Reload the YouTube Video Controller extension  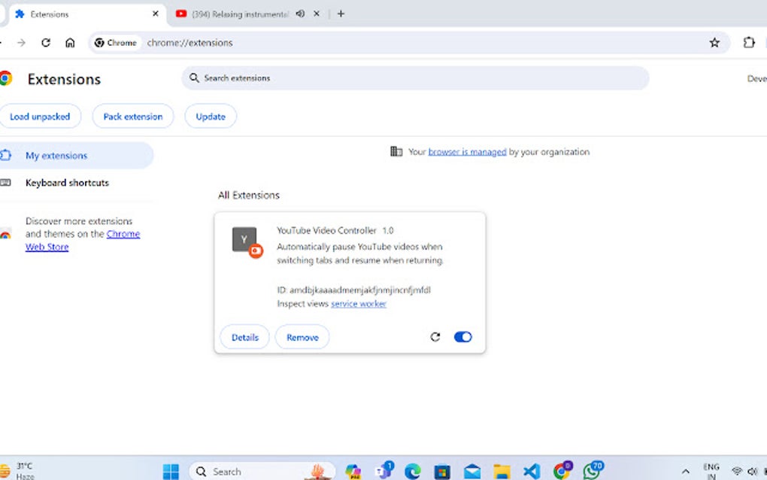tap(435, 337)
